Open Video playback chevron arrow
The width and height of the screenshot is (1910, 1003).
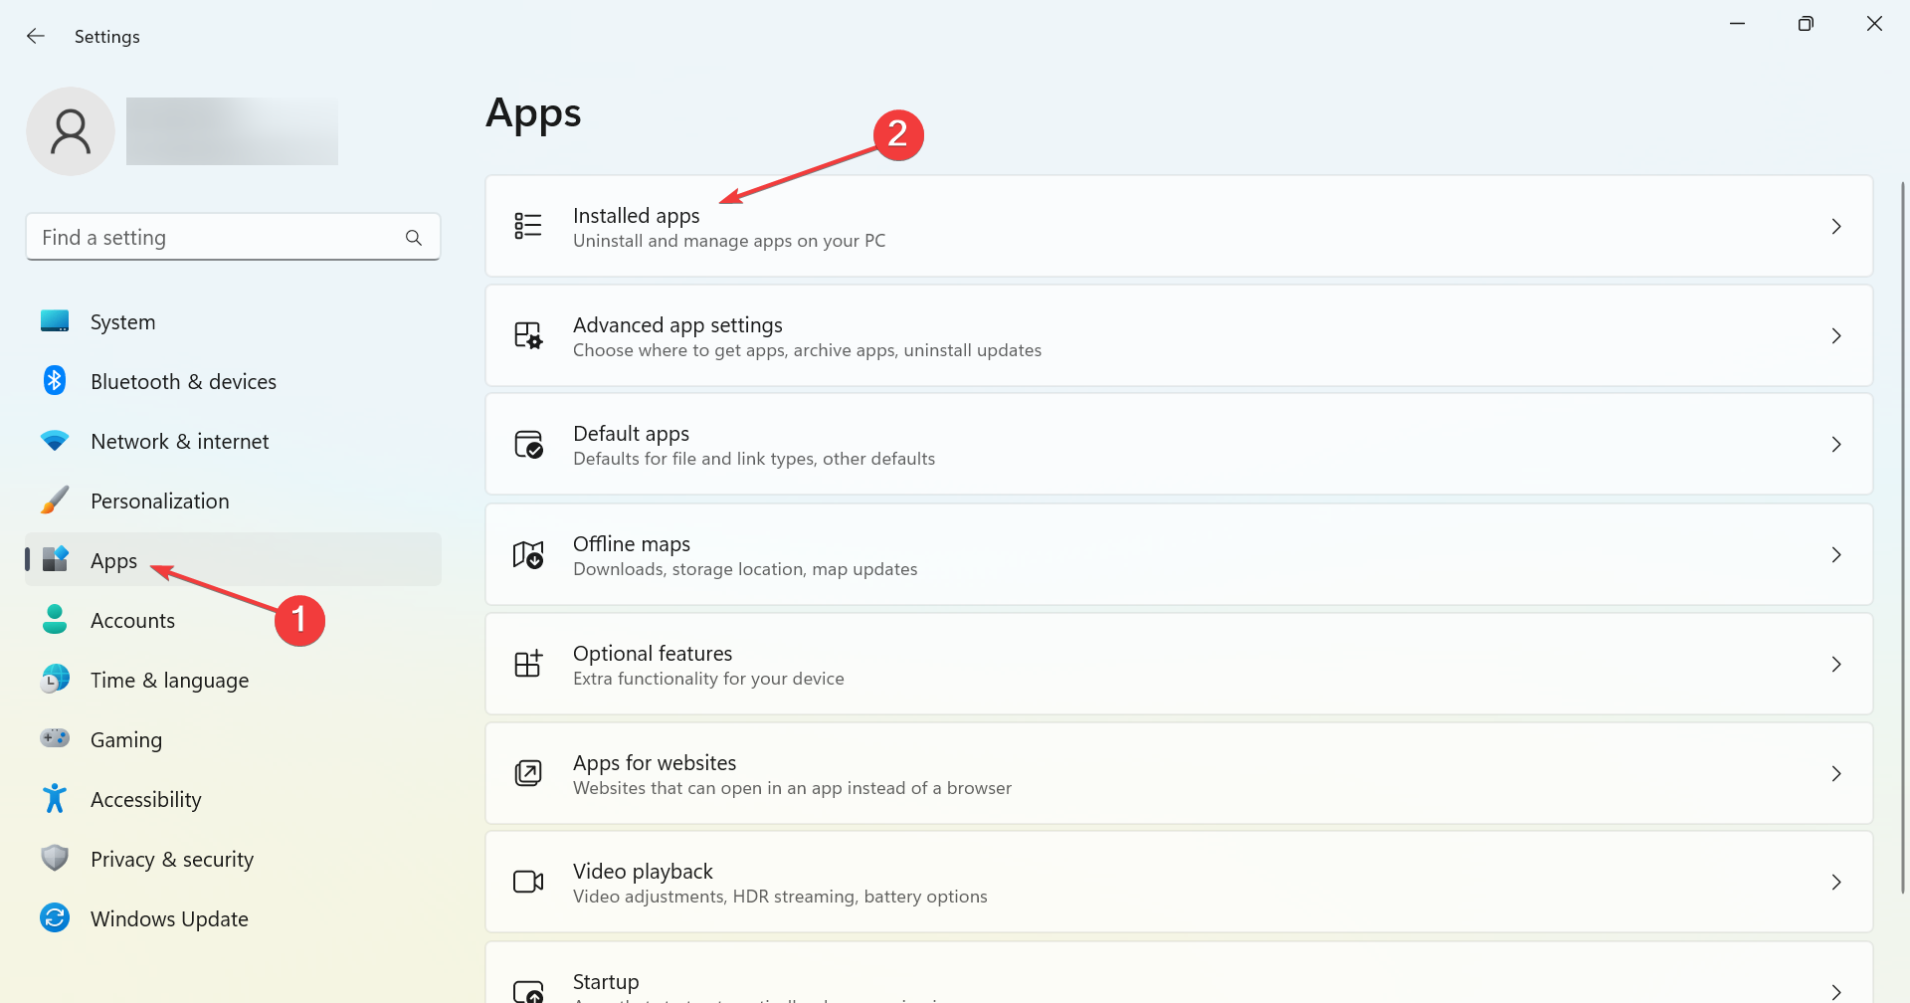[1836, 883]
